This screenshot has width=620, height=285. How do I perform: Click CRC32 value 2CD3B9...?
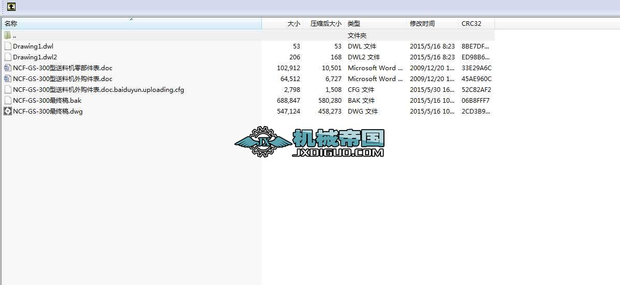[476, 112]
